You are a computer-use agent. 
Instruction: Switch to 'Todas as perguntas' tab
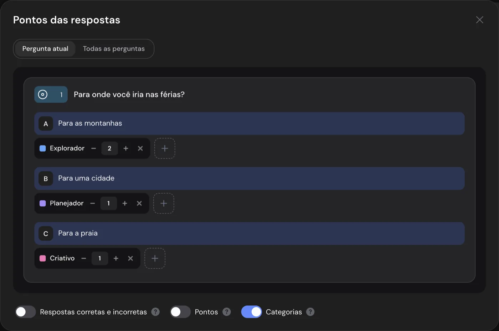pyautogui.click(x=114, y=49)
